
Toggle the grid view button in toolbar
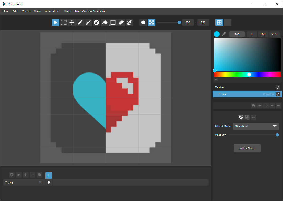(x=219, y=22)
